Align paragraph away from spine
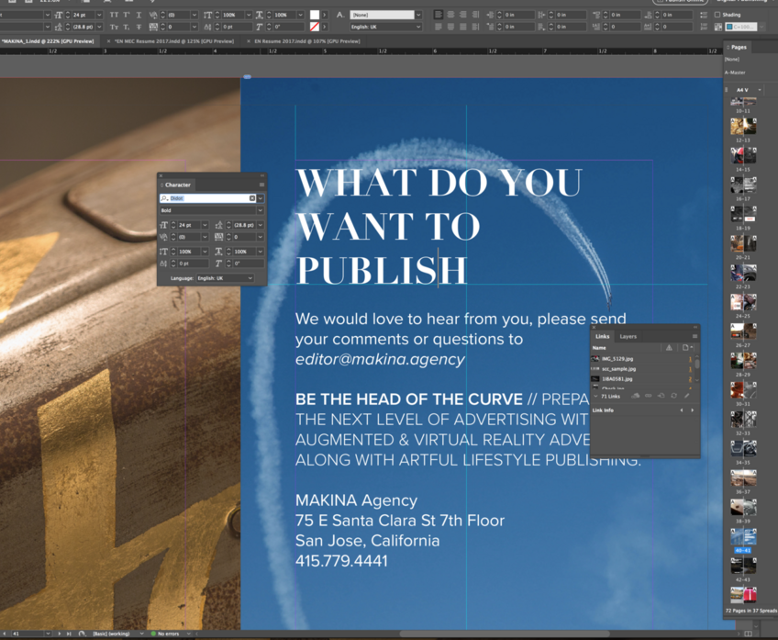 click(x=476, y=27)
